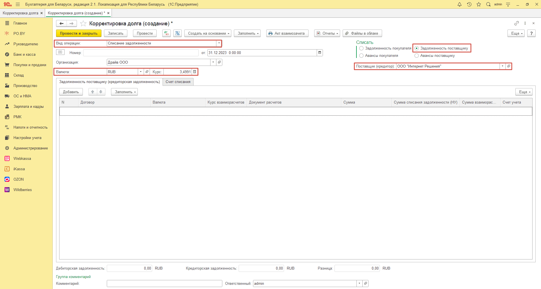
Task: Move table row down arrow
Action: click(101, 92)
